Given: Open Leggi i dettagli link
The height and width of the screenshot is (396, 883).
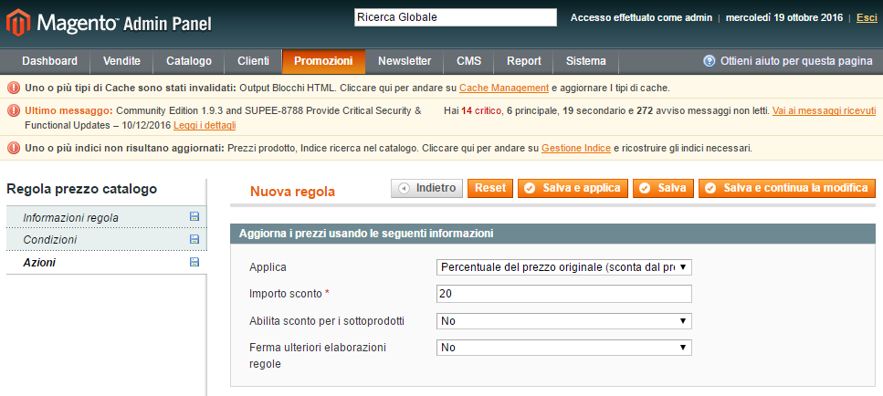Looking at the screenshot, I should tap(205, 125).
